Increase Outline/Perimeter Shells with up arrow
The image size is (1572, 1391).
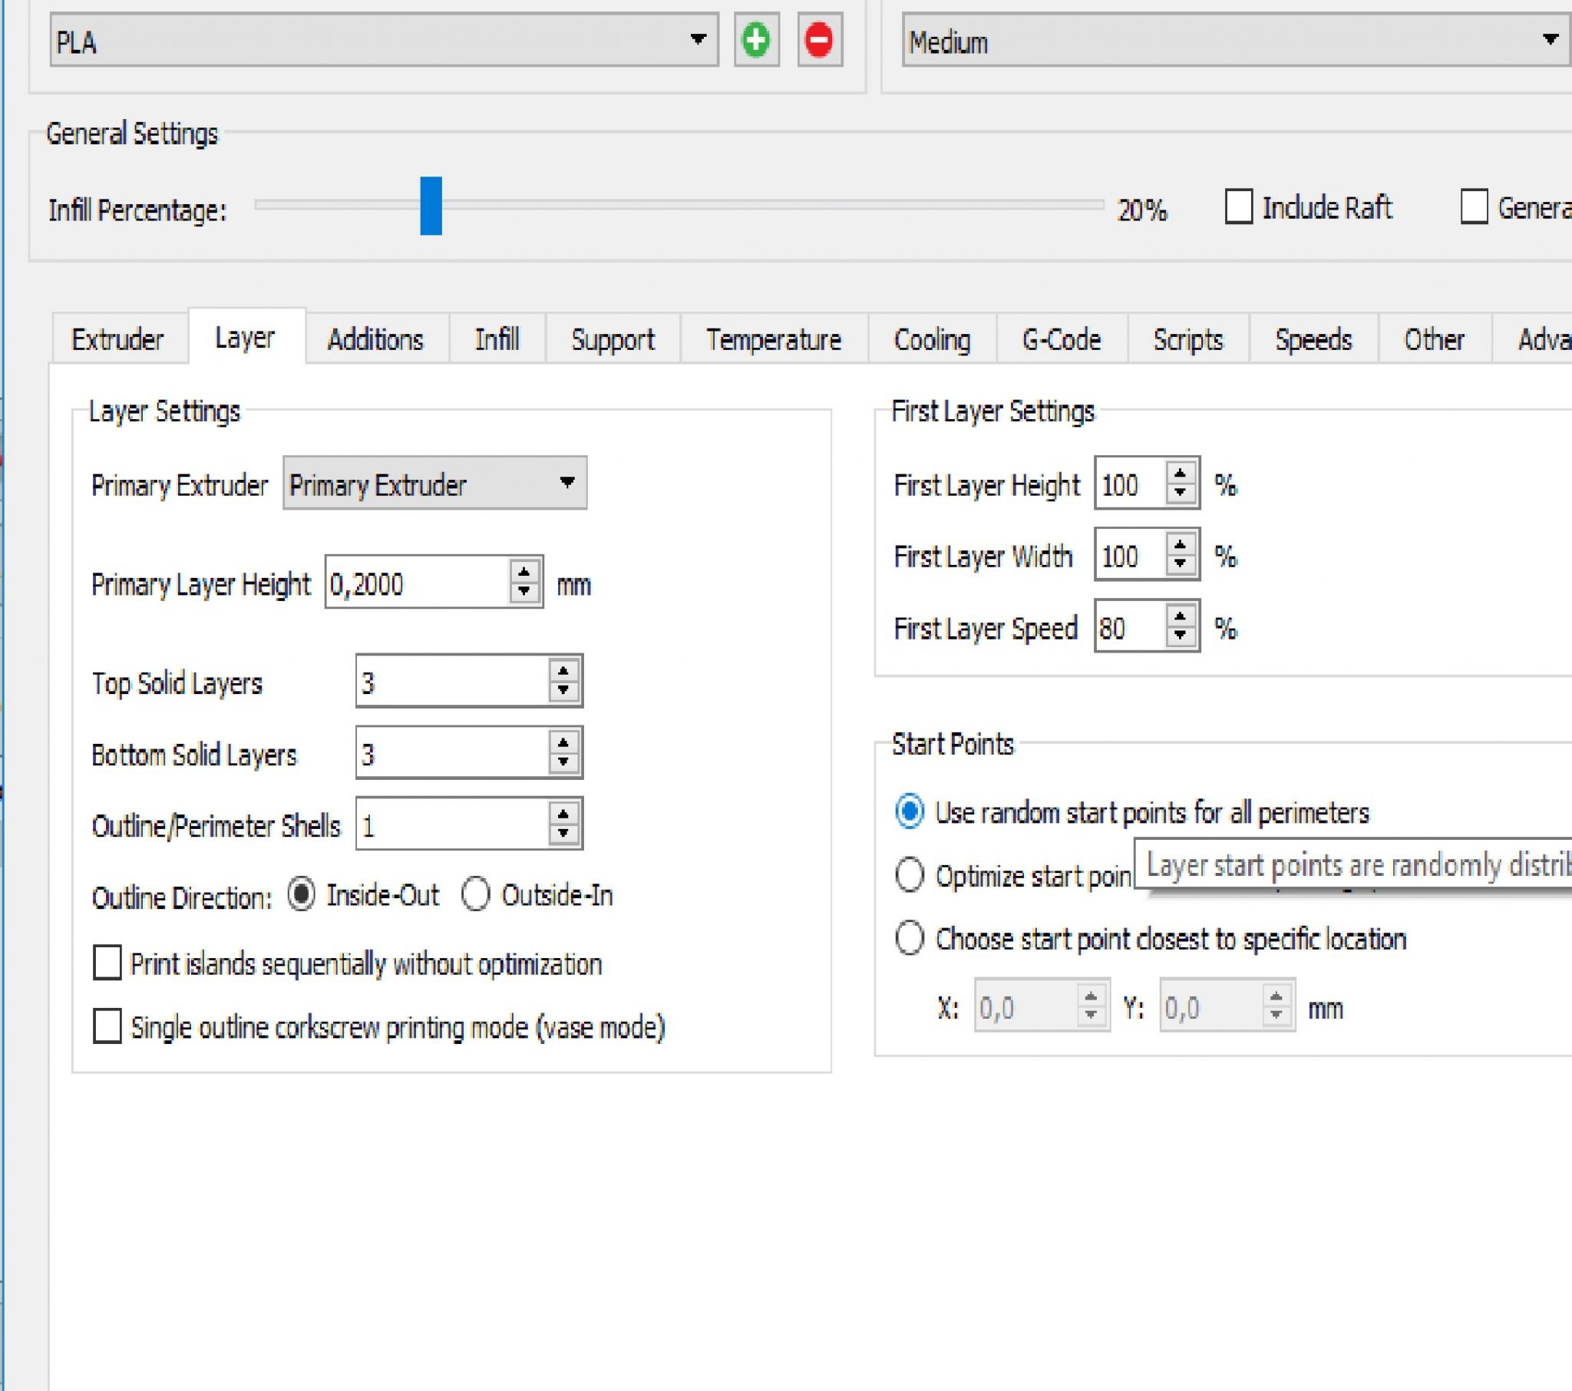tap(563, 814)
